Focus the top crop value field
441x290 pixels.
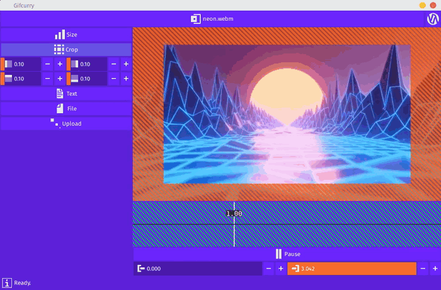click(x=21, y=79)
